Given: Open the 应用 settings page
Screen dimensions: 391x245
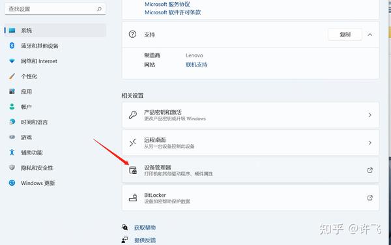Looking at the screenshot, I should click(55, 91).
